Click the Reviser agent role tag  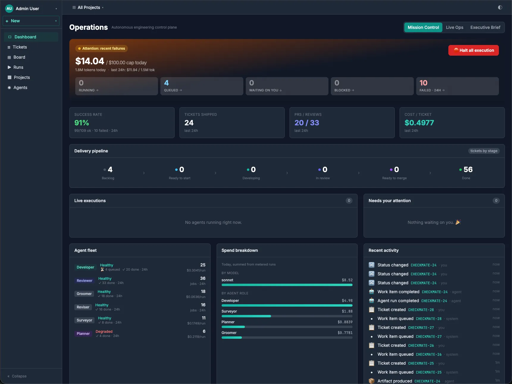point(83,307)
